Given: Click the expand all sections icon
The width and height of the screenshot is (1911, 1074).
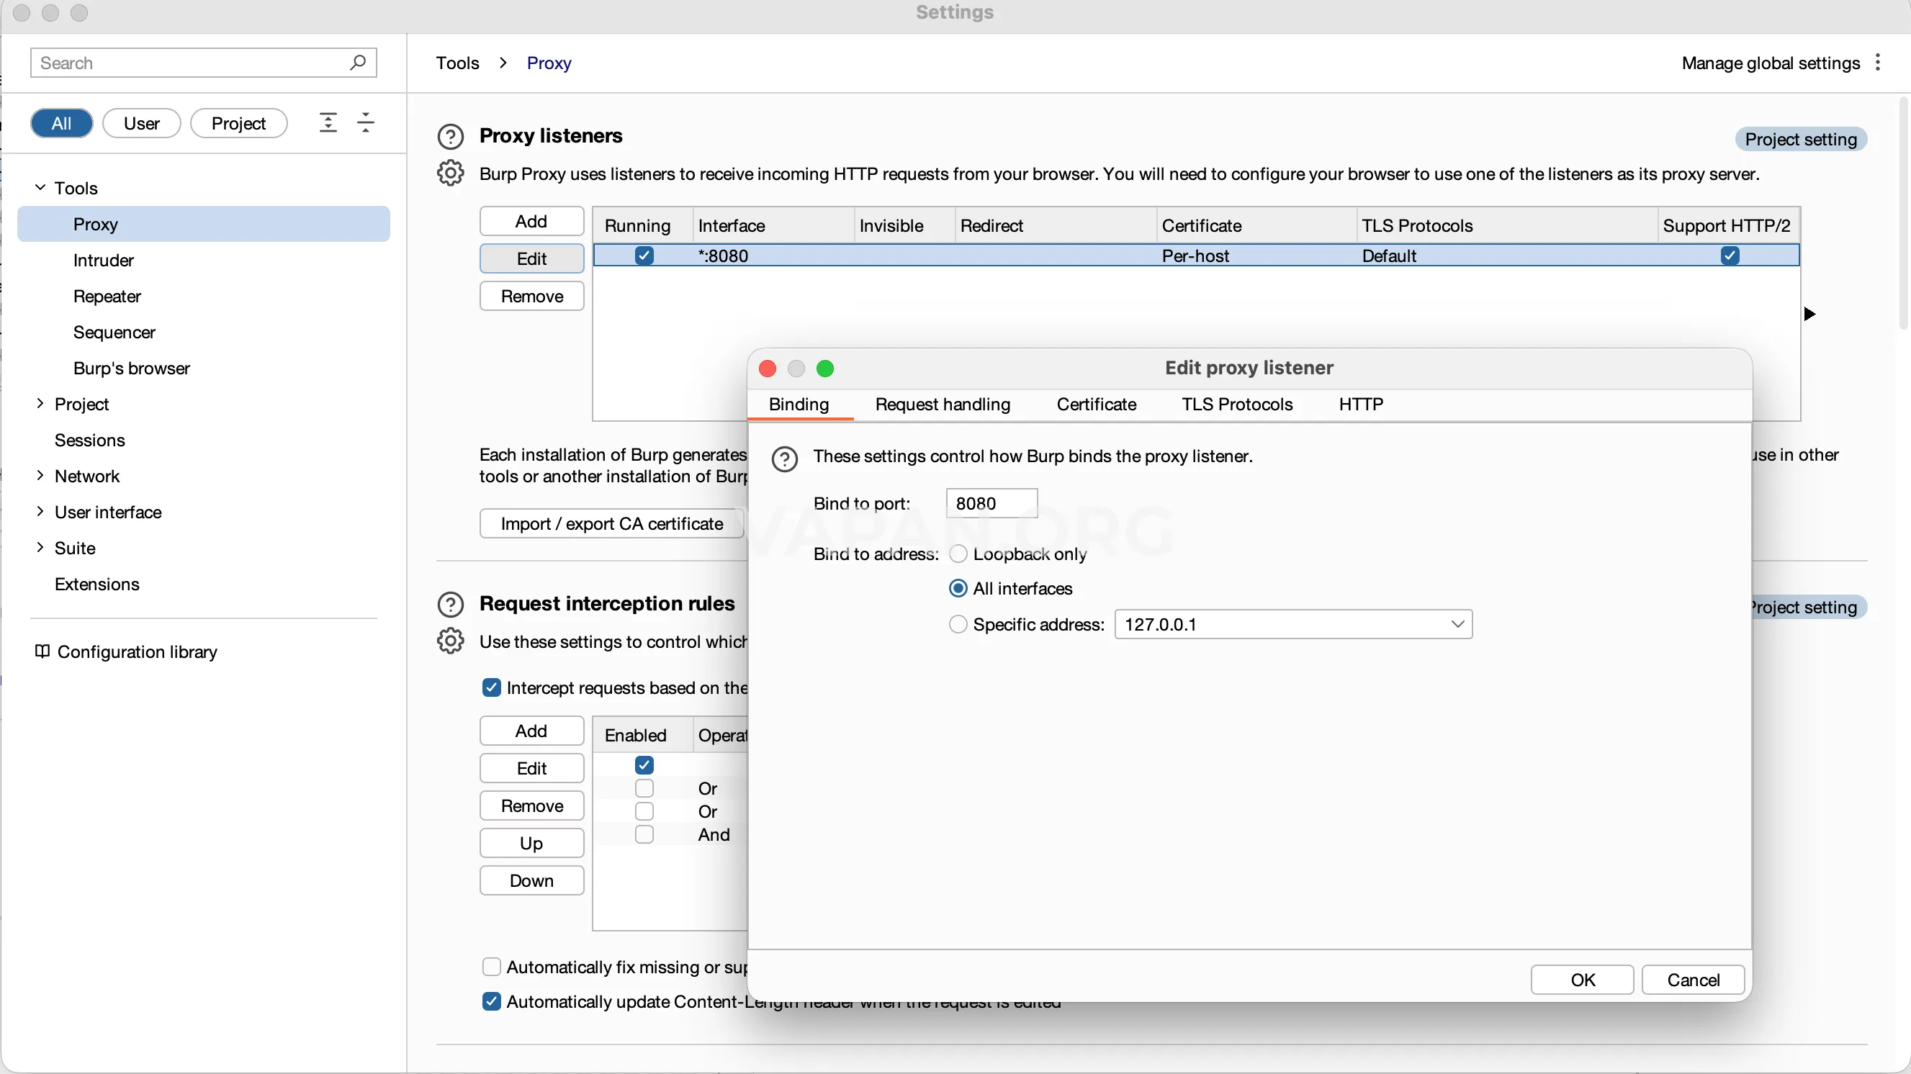Looking at the screenshot, I should (x=328, y=122).
